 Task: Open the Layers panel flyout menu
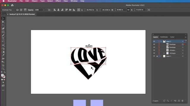pos(186,37)
